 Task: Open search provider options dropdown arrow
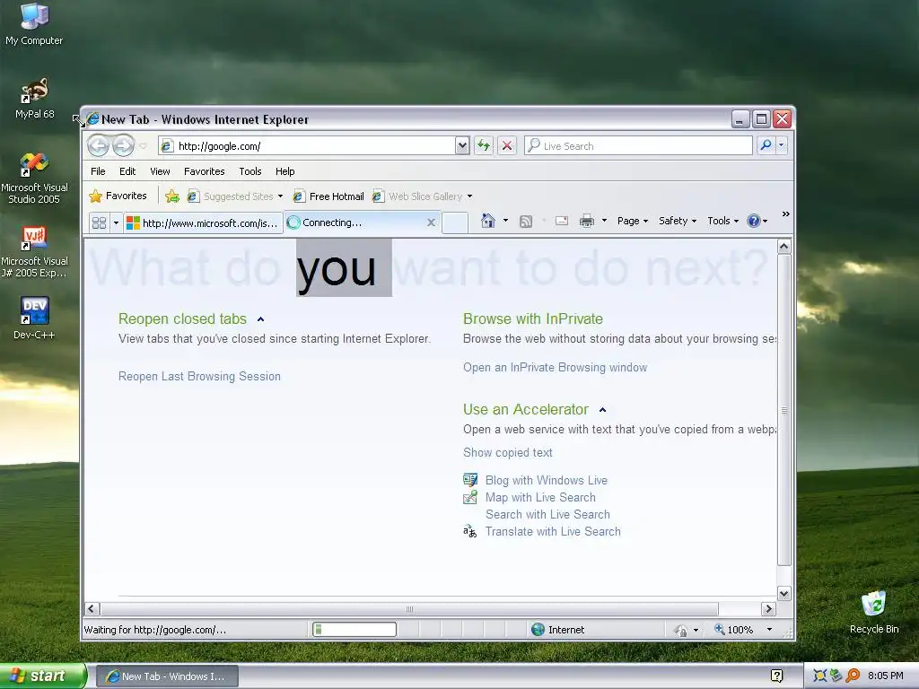tap(782, 145)
